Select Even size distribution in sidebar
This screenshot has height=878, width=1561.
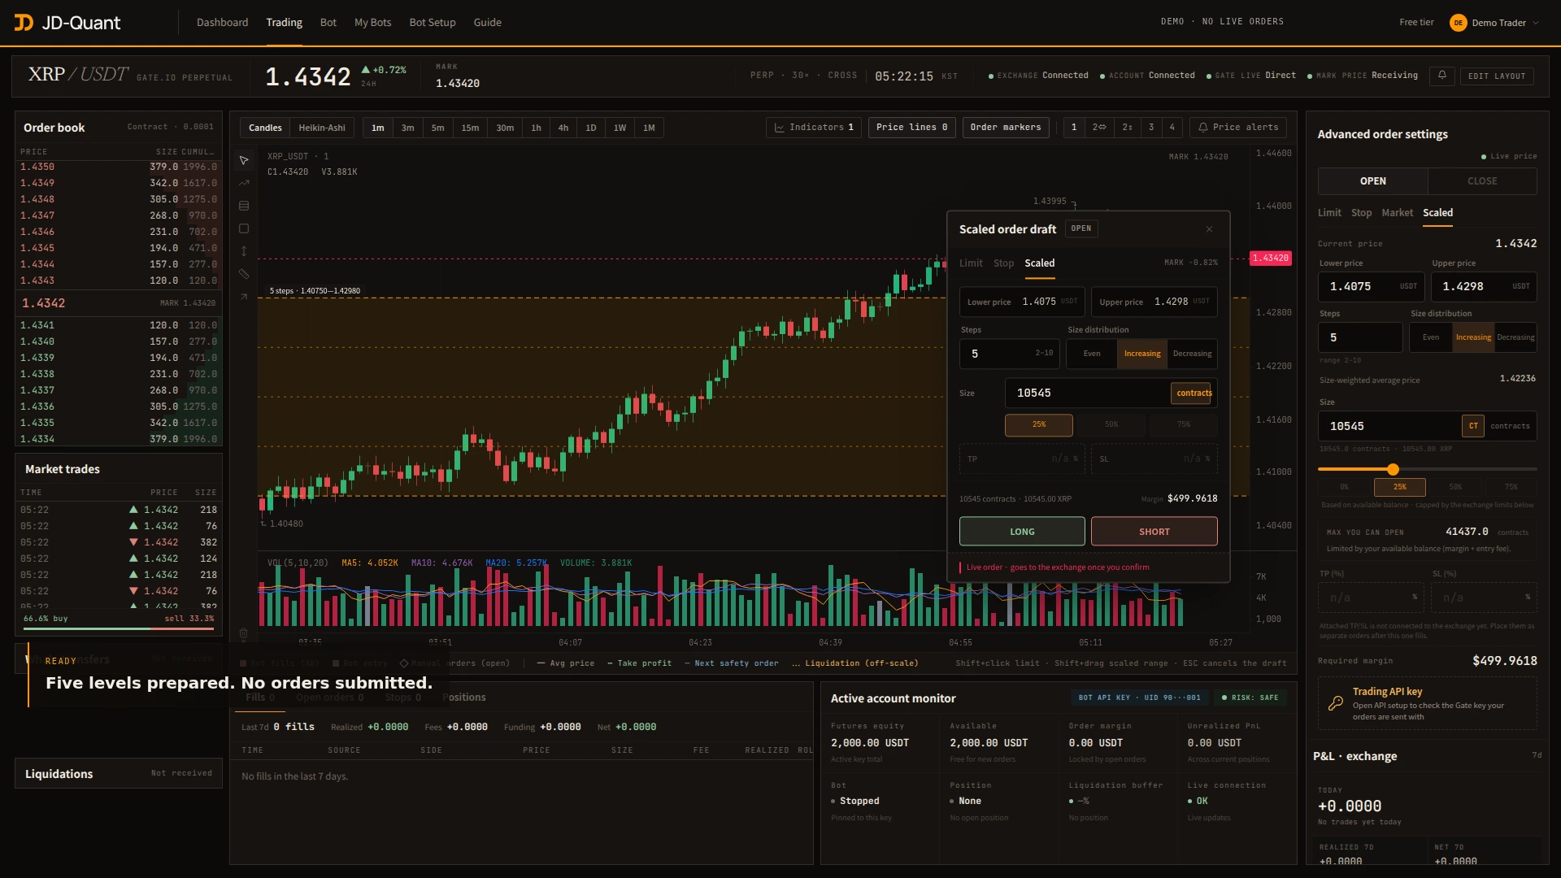(x=1431, y=337)
